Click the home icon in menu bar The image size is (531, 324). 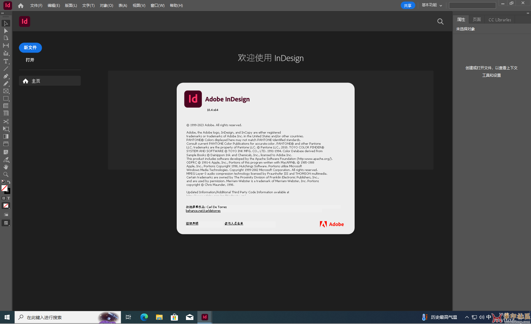pos(21,6)
